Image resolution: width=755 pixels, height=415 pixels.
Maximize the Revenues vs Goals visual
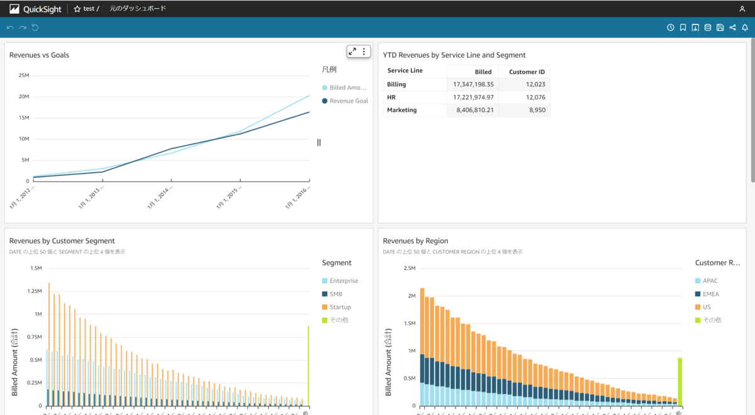tap(352, 52)
